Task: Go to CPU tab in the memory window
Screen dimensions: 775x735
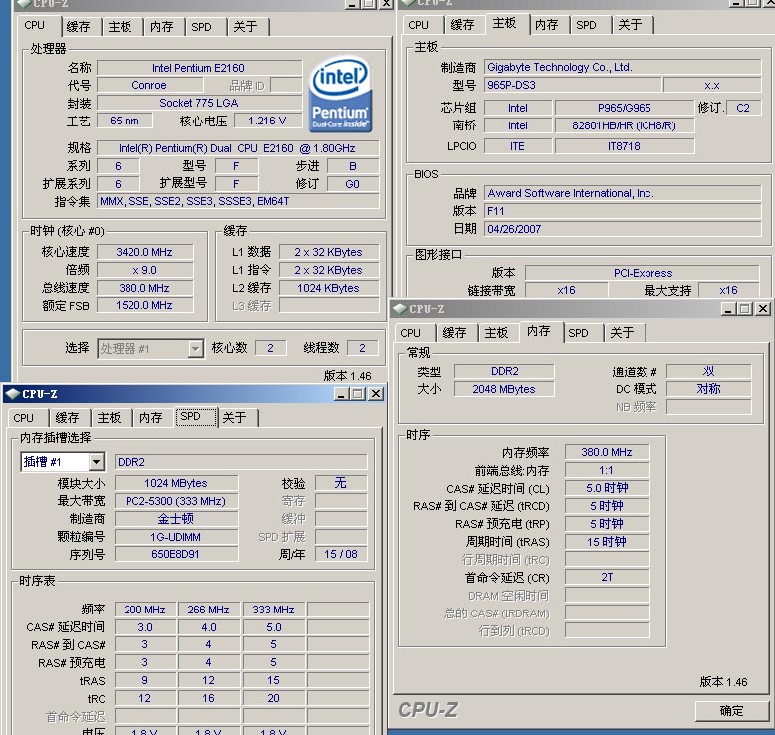Action: [411, 333]
